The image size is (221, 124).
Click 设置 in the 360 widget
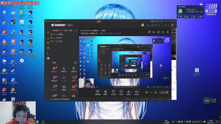tap(200, 17)
